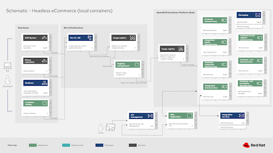The image size is (273, 153).
Task: Click the Registry management box header
Action: pyautogui.click(x=128, y=65)
